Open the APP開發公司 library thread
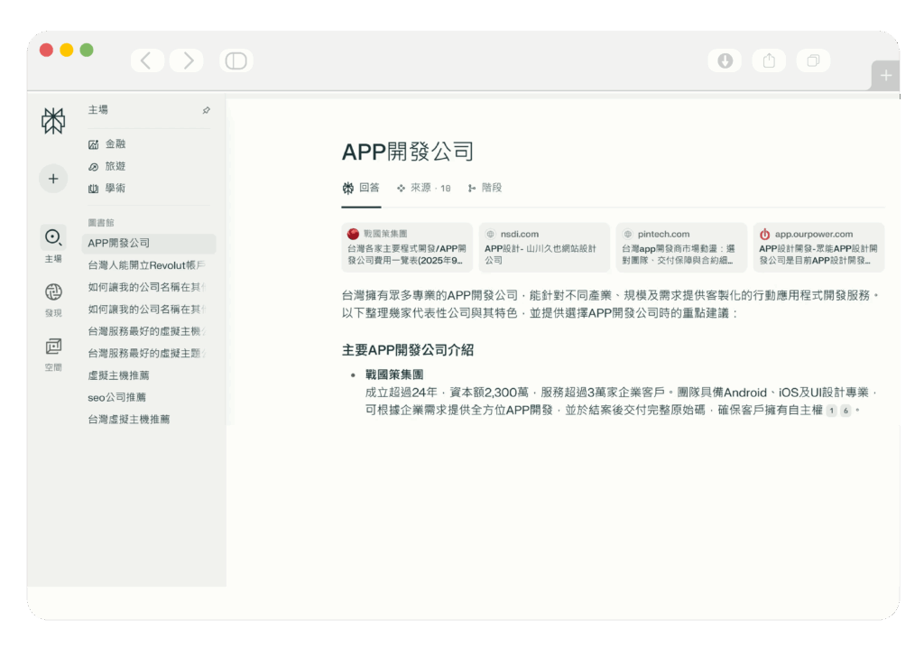This screenshot has height=666, width=924. [149, 244]
